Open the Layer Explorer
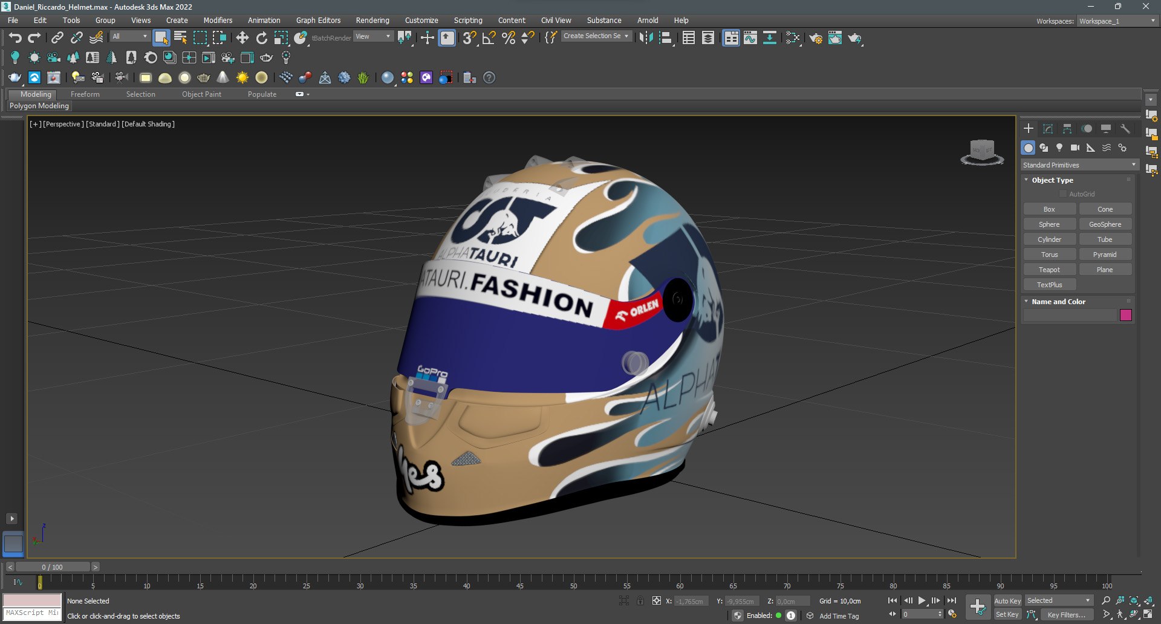Screen dimensions: 1161x624 (x=708, y=38)
